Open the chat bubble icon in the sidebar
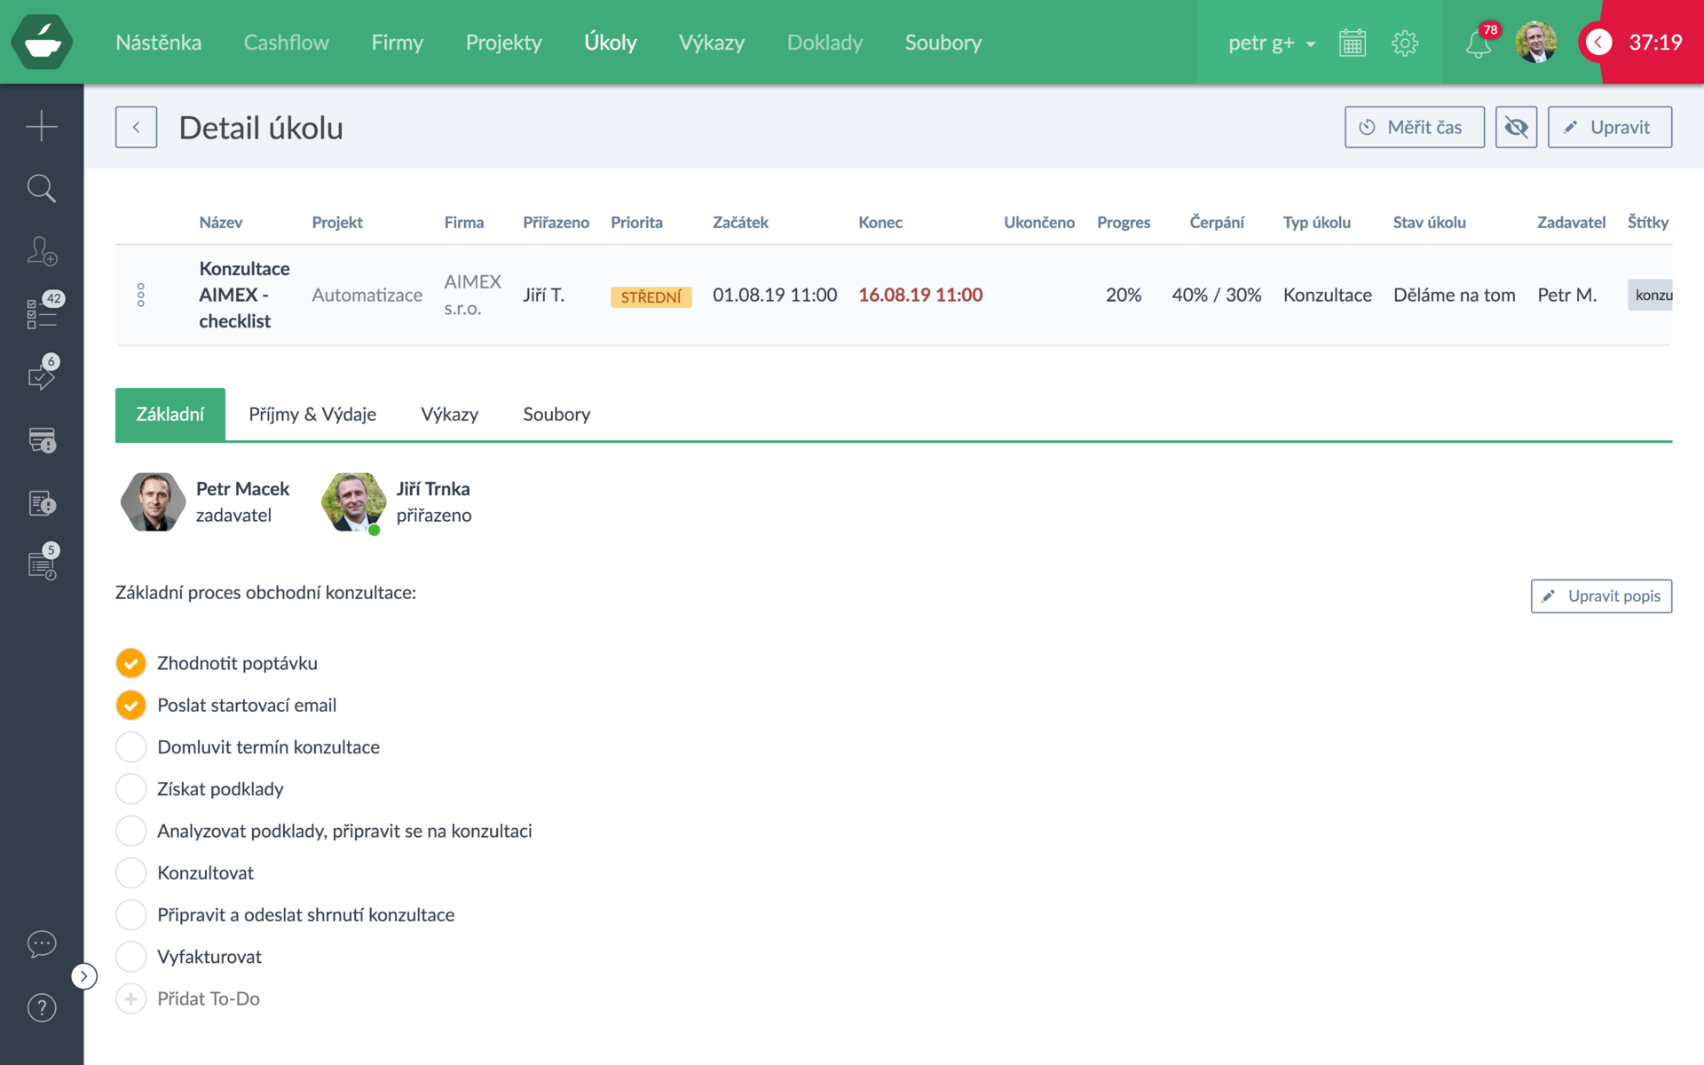This screenshot has width=1704, height=1065. (42, 943)
